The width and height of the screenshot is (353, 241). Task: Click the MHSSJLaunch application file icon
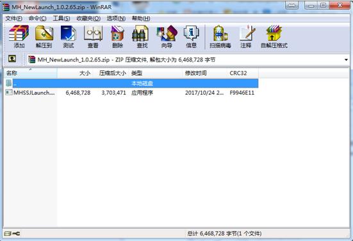click(9, 92)
